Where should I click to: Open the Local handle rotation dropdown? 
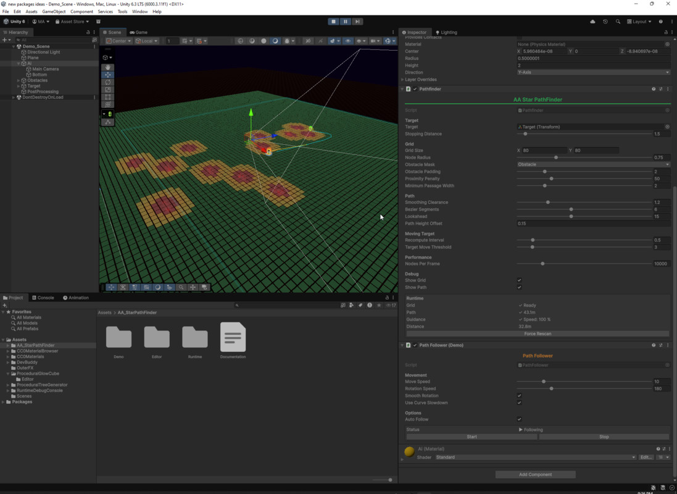click(x=146, y=41)
